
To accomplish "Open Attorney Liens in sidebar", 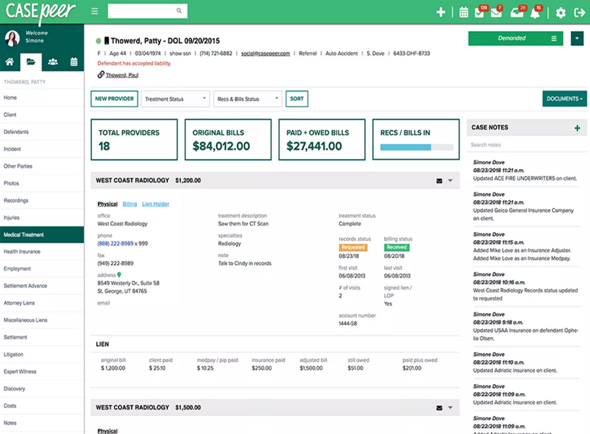I will 42,303.
